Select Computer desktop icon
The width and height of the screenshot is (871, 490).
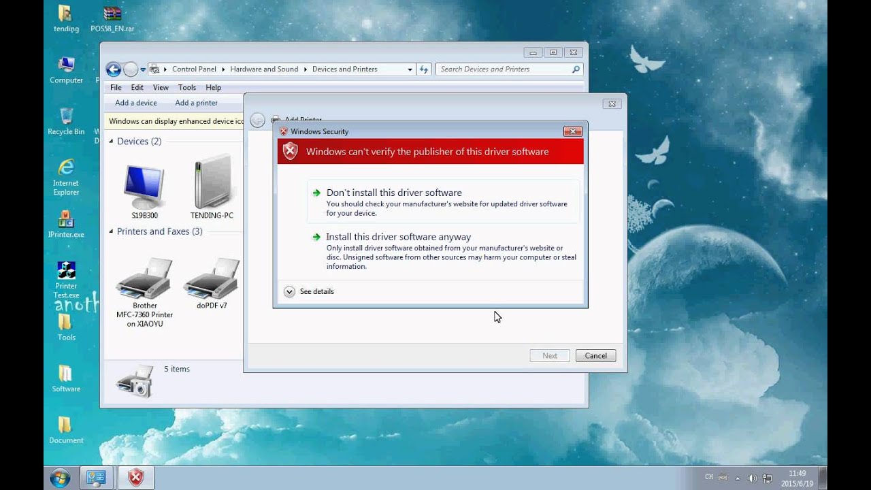tap(66, 70)
